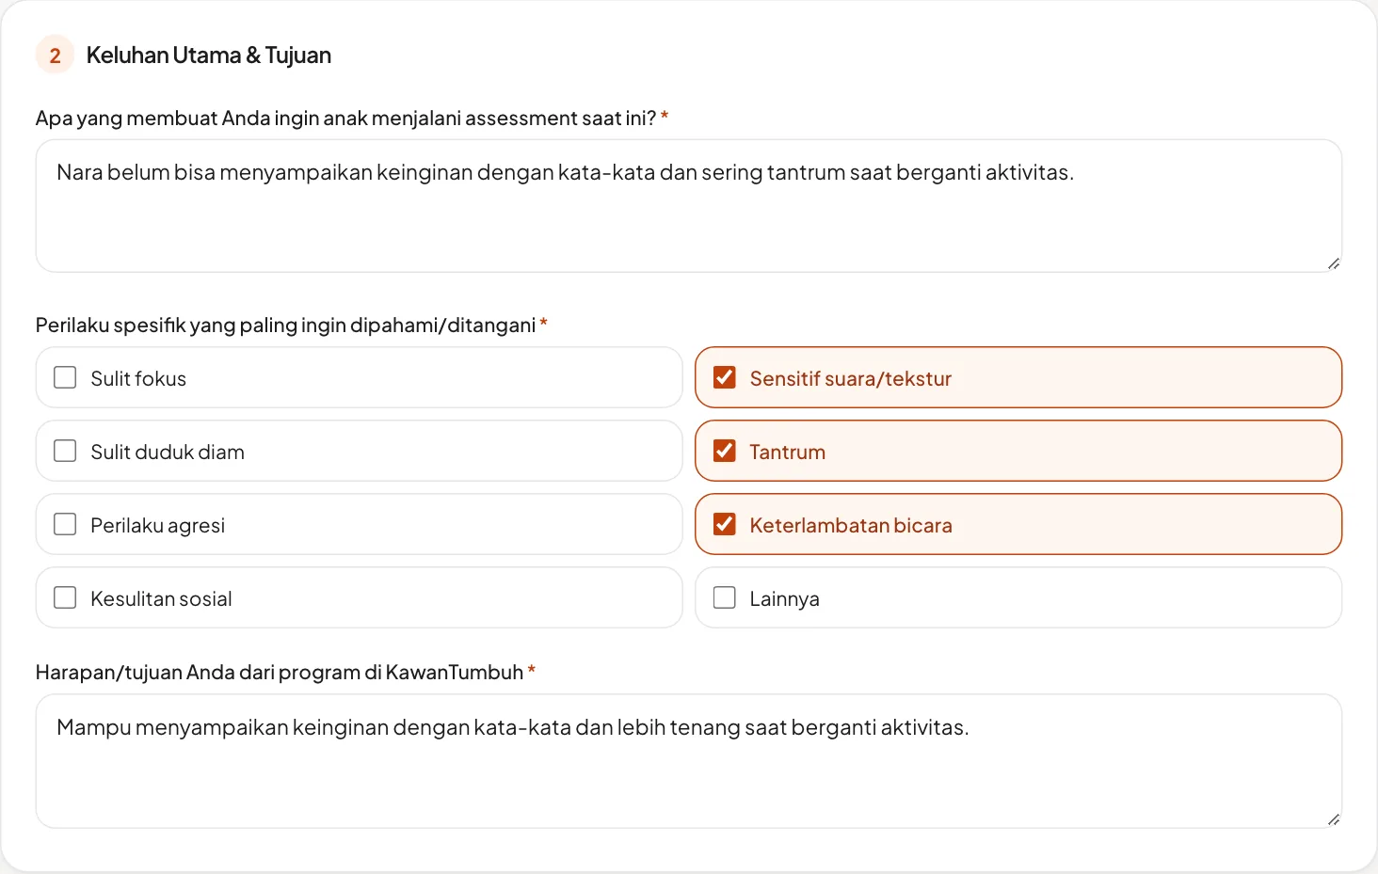The image size is (1378, 874).
Task: Click the Perilaku spesifik question label
Action: [x=285, y=325]
